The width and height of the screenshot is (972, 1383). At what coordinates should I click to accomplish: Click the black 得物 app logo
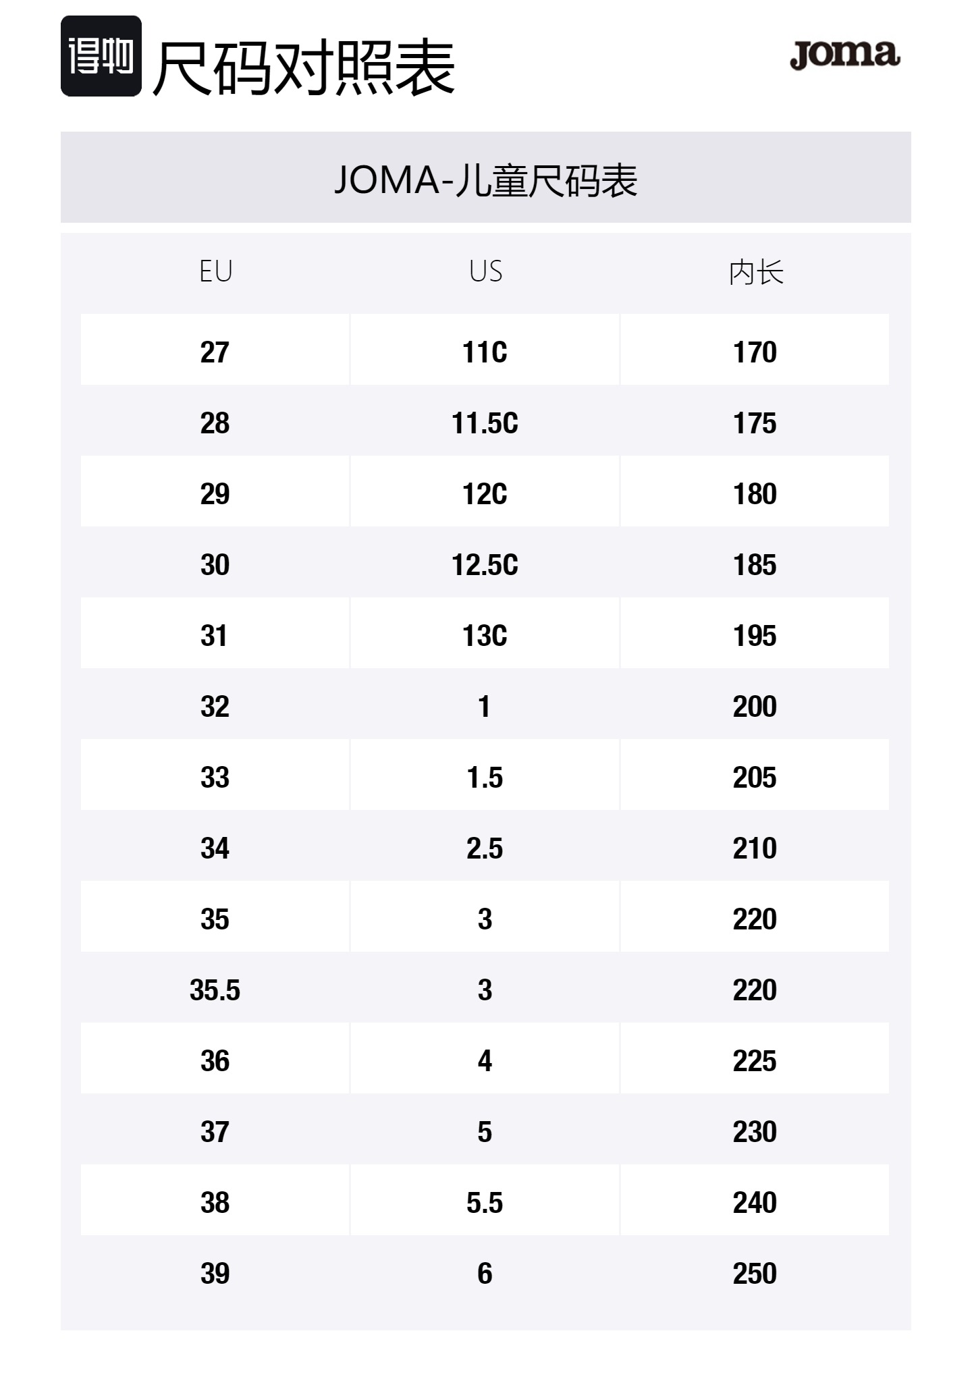point(101,56)
